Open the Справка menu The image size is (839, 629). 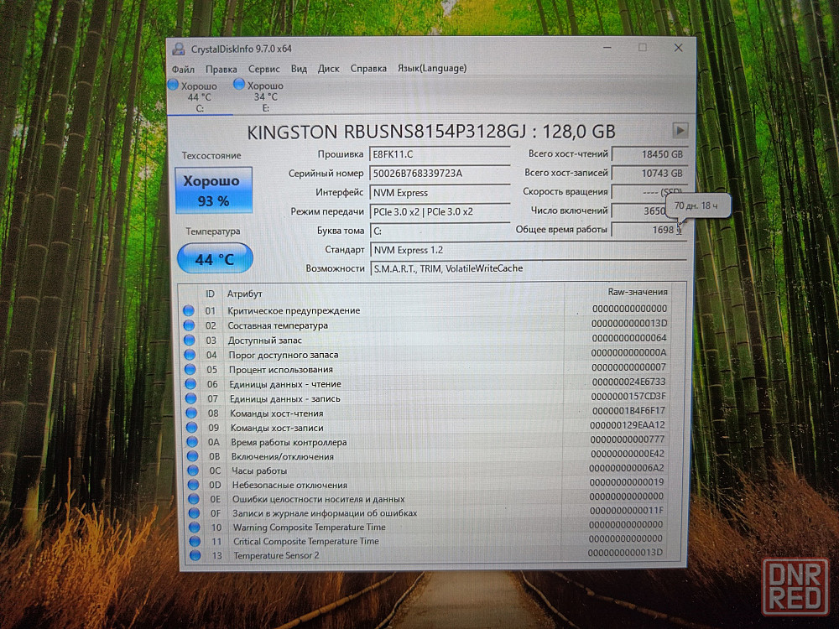[x=368, y=69]
